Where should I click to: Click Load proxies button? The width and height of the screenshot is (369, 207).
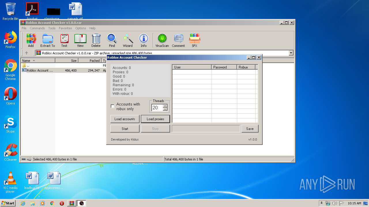click(155, 119)
